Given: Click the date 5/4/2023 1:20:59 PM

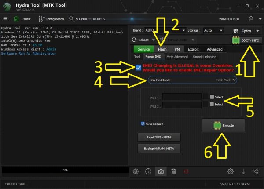Looking at the screenshot, I should click(235, 184).
